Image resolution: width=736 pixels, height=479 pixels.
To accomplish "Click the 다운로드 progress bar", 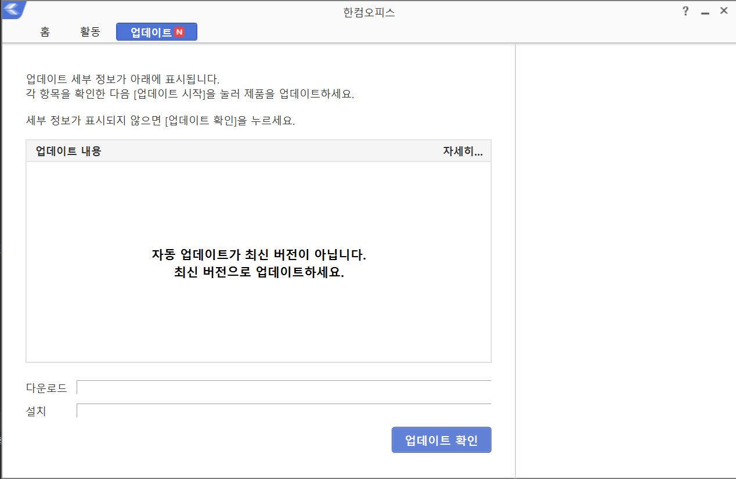I will (x=284, y=387).
